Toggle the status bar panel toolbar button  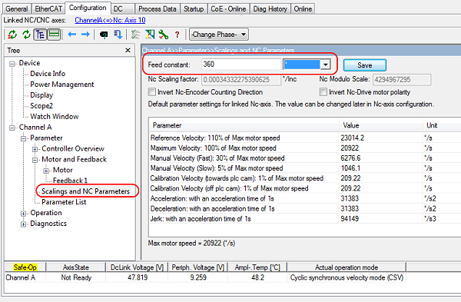click(54, 35)
